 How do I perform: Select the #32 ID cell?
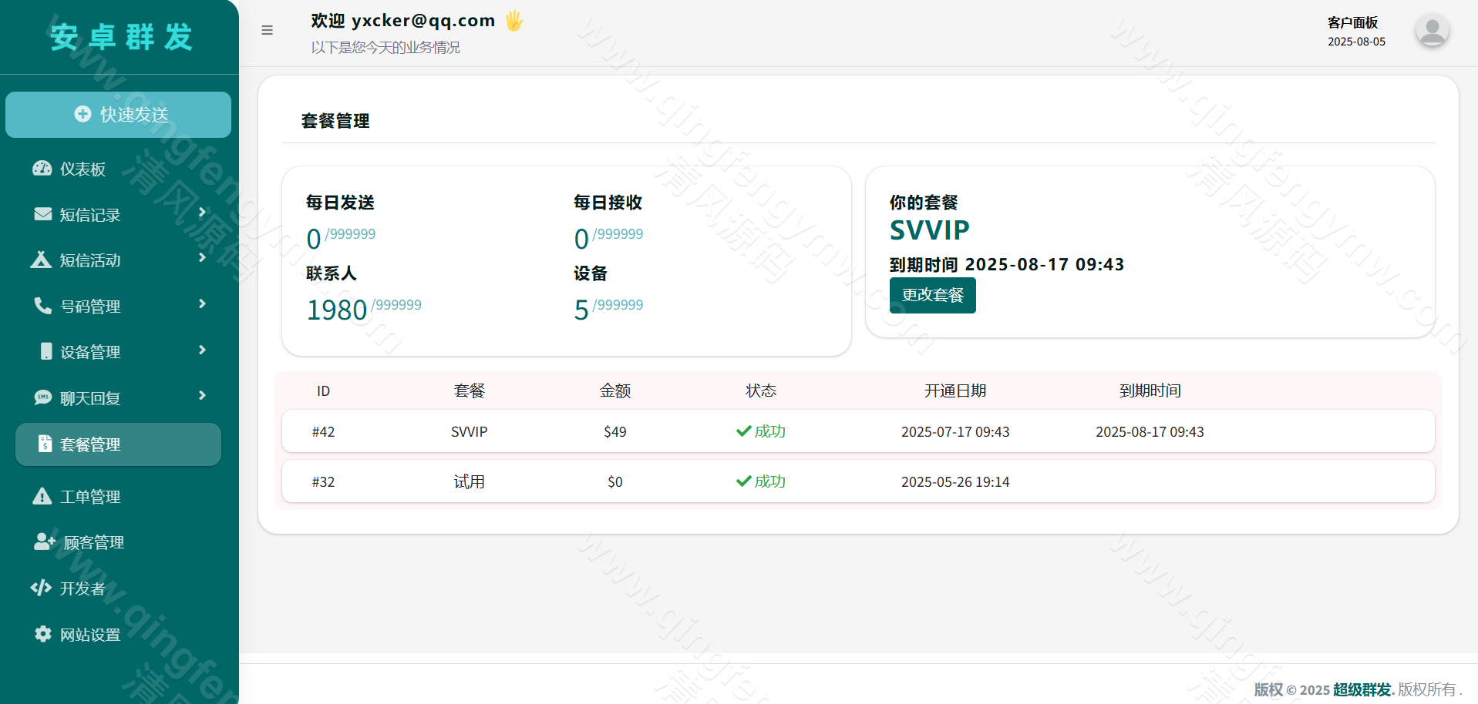click(323, 481)
